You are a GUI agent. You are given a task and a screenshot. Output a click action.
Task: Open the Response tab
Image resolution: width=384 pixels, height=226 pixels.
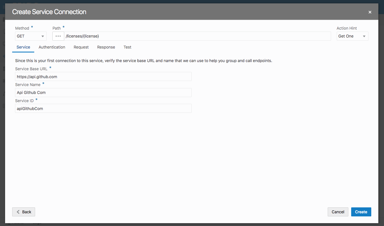106,47
